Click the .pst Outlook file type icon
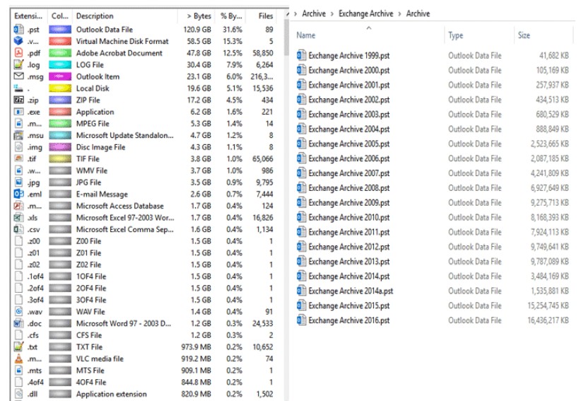 click(x=18, y=29)
